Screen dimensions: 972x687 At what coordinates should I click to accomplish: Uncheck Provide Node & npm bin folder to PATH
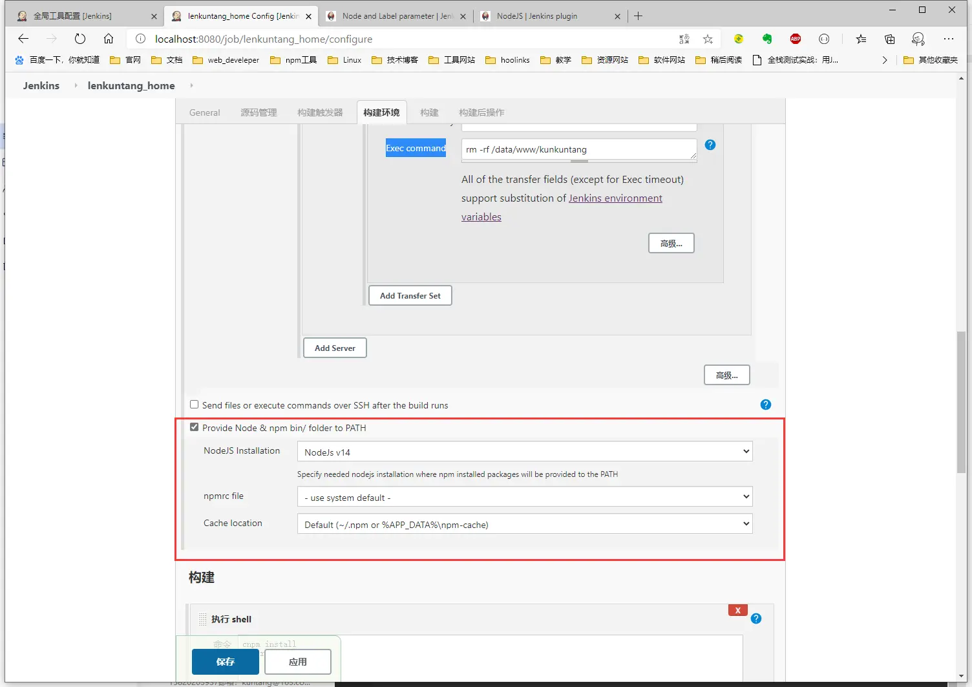(x=194, y=427)
